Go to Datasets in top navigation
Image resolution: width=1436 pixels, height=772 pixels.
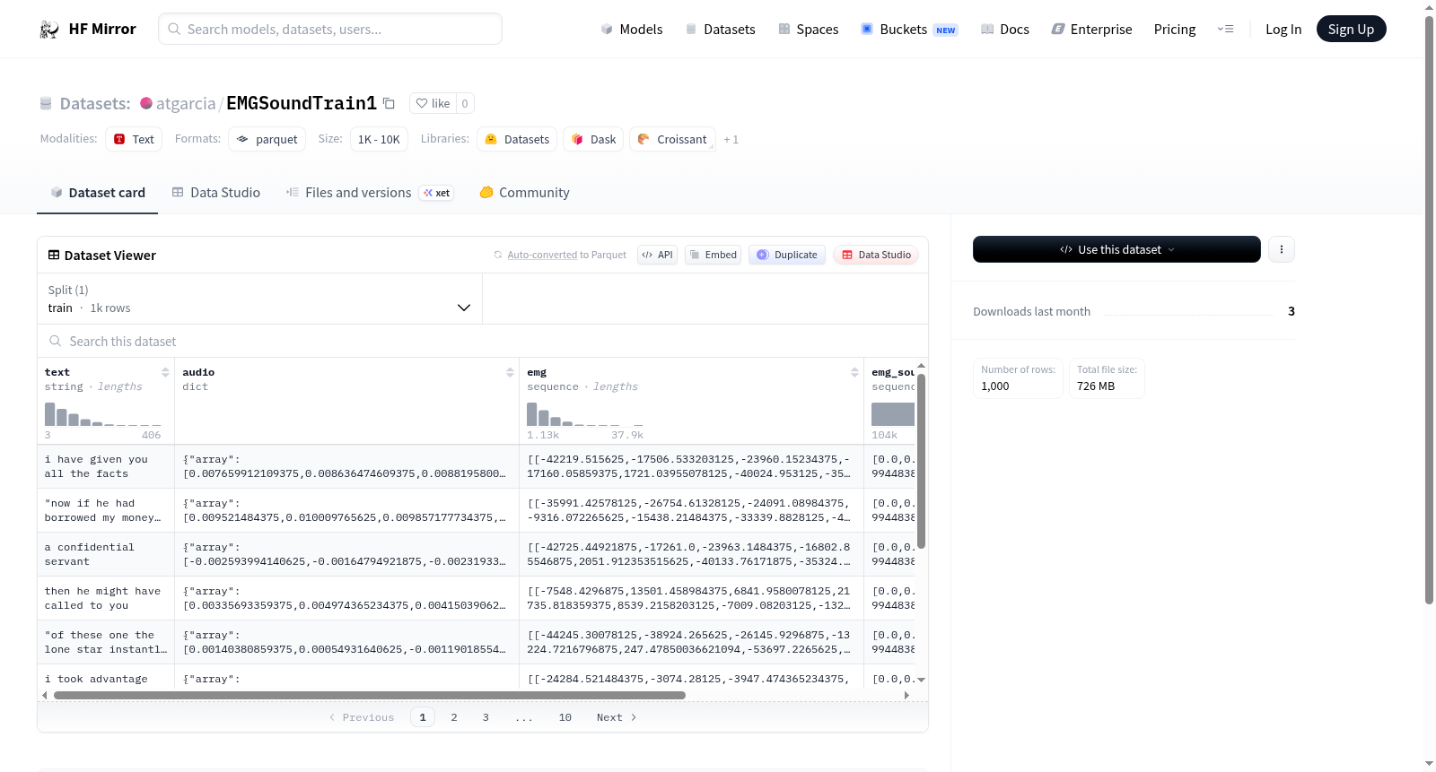point(721,30)
